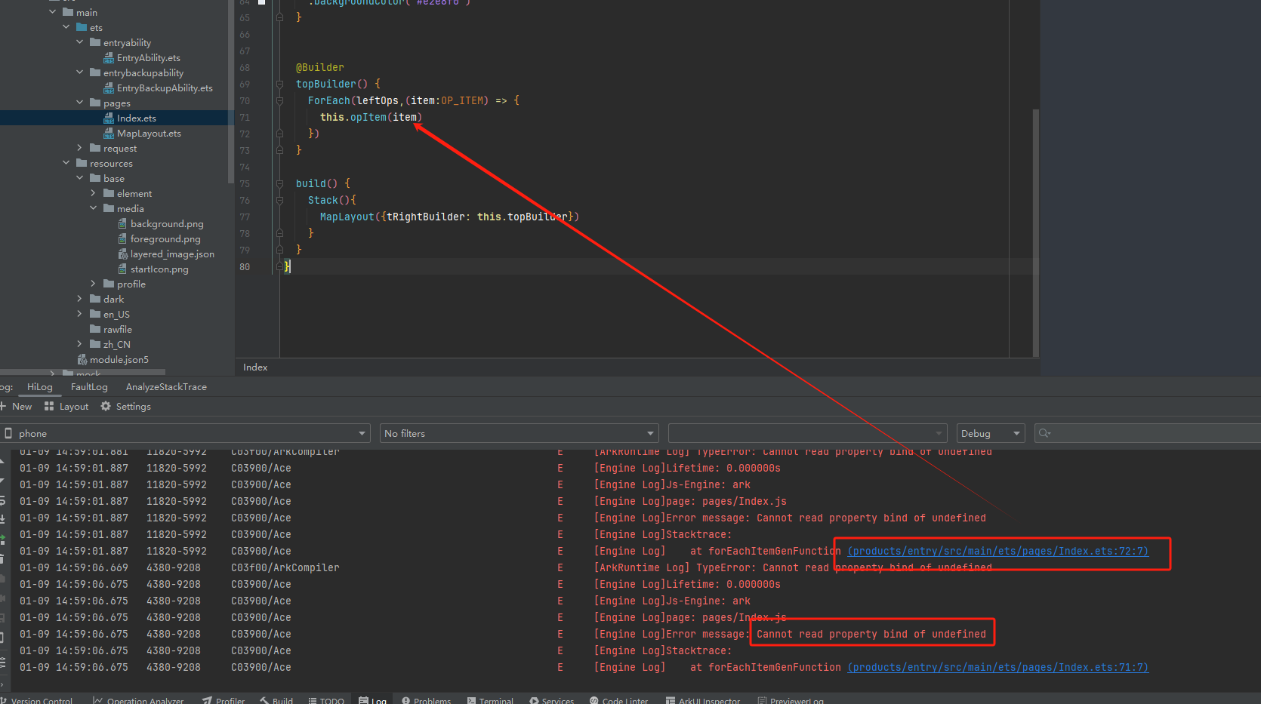Collapse the base folder
1261x704 pixels.
[79, 178]
